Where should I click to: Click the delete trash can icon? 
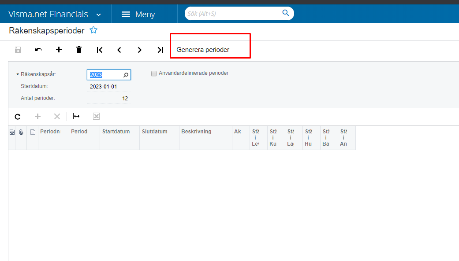pyautogui.click(x=79, y=50)
